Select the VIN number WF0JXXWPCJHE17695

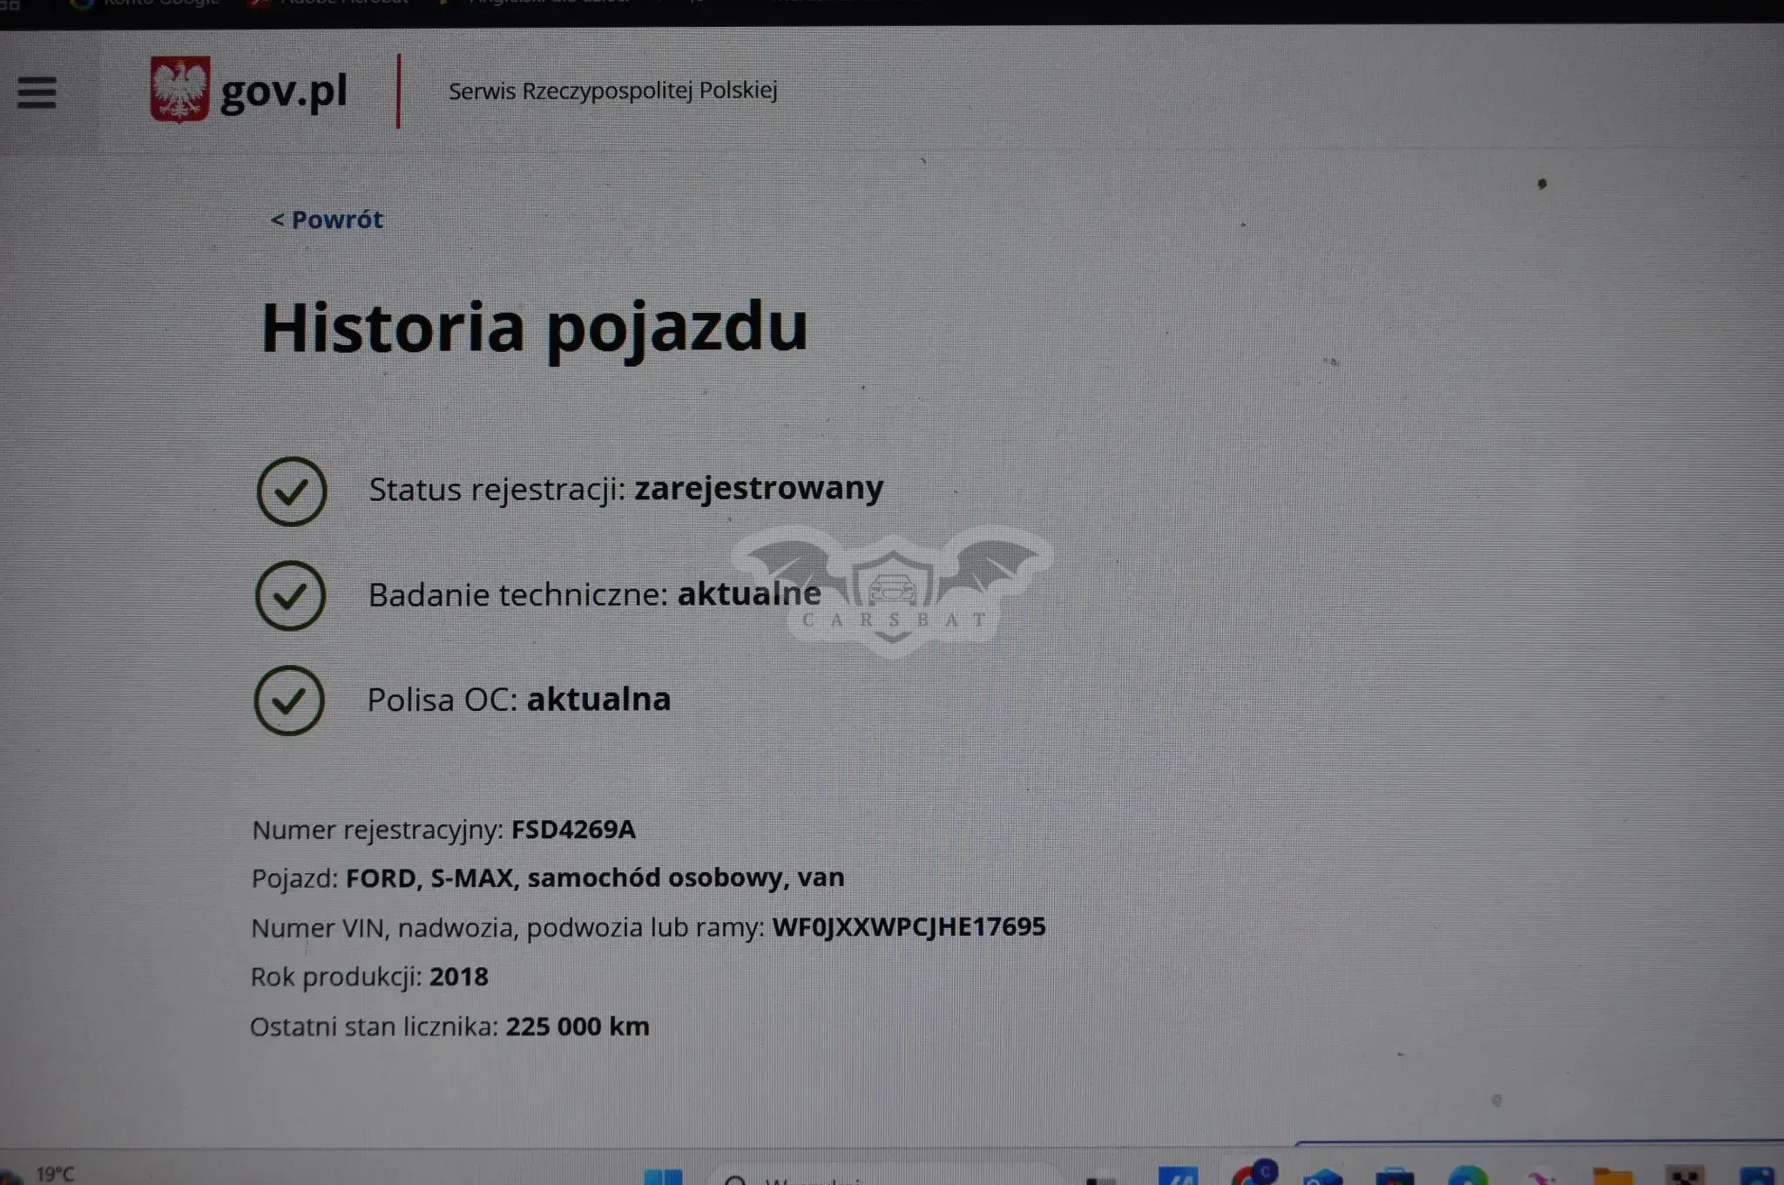[x=909, y=926]
